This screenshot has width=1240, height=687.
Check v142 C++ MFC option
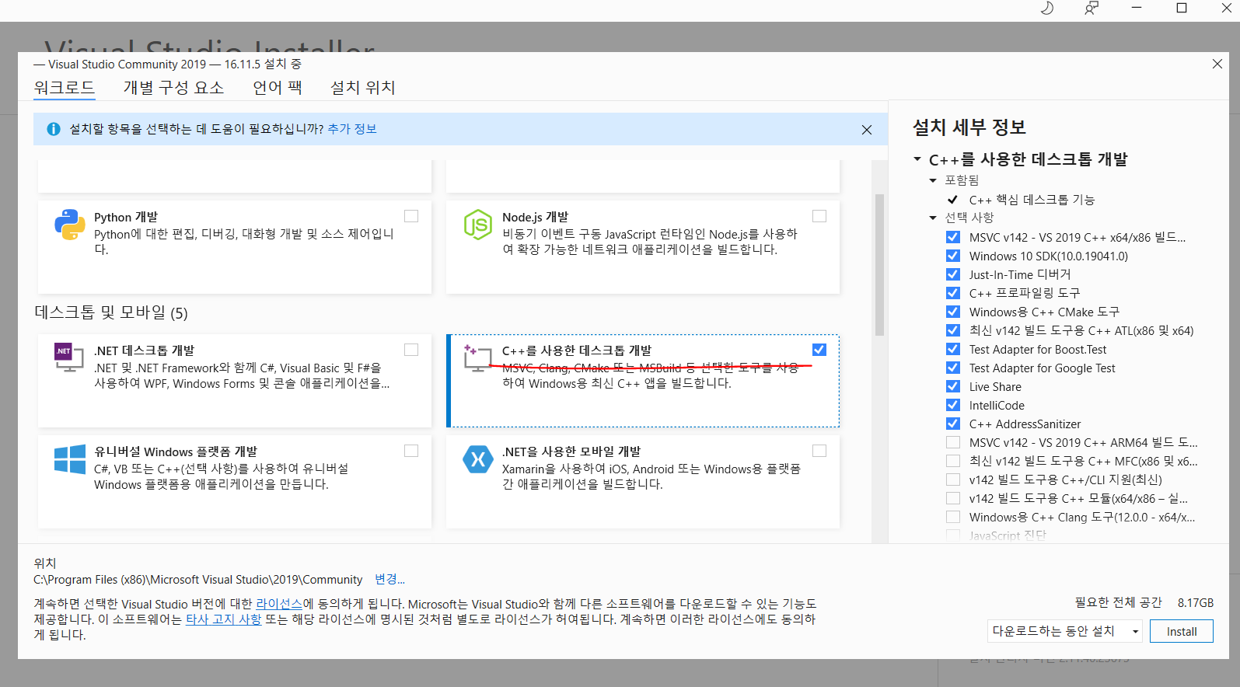click(953, 461)
